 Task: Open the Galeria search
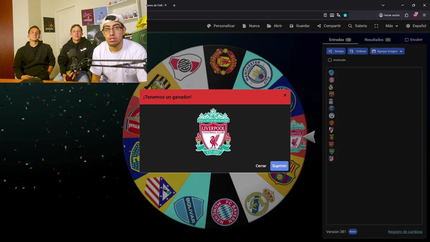[357, 26]
